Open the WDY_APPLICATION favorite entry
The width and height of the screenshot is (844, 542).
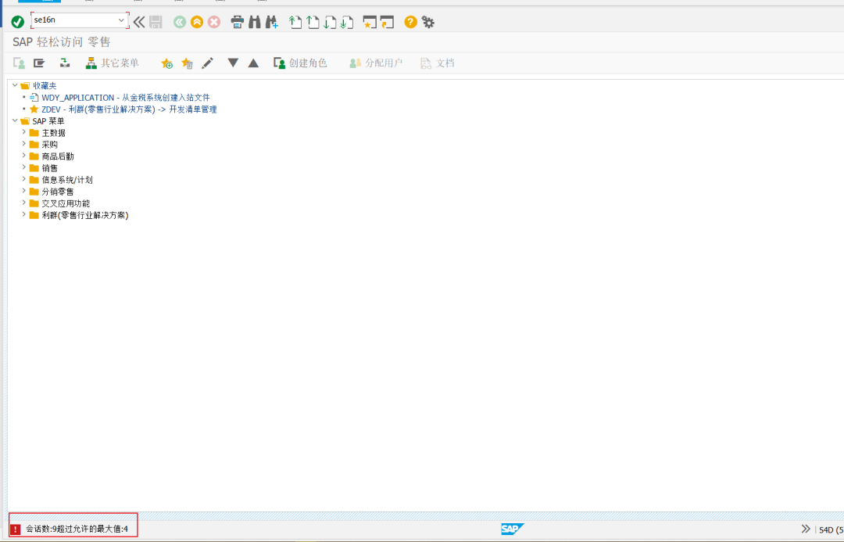126,98
